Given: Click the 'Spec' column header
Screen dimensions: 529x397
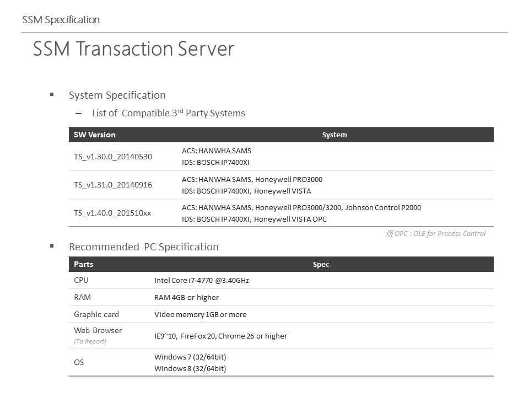Looking at the screenshot, I should pos(321,264).
